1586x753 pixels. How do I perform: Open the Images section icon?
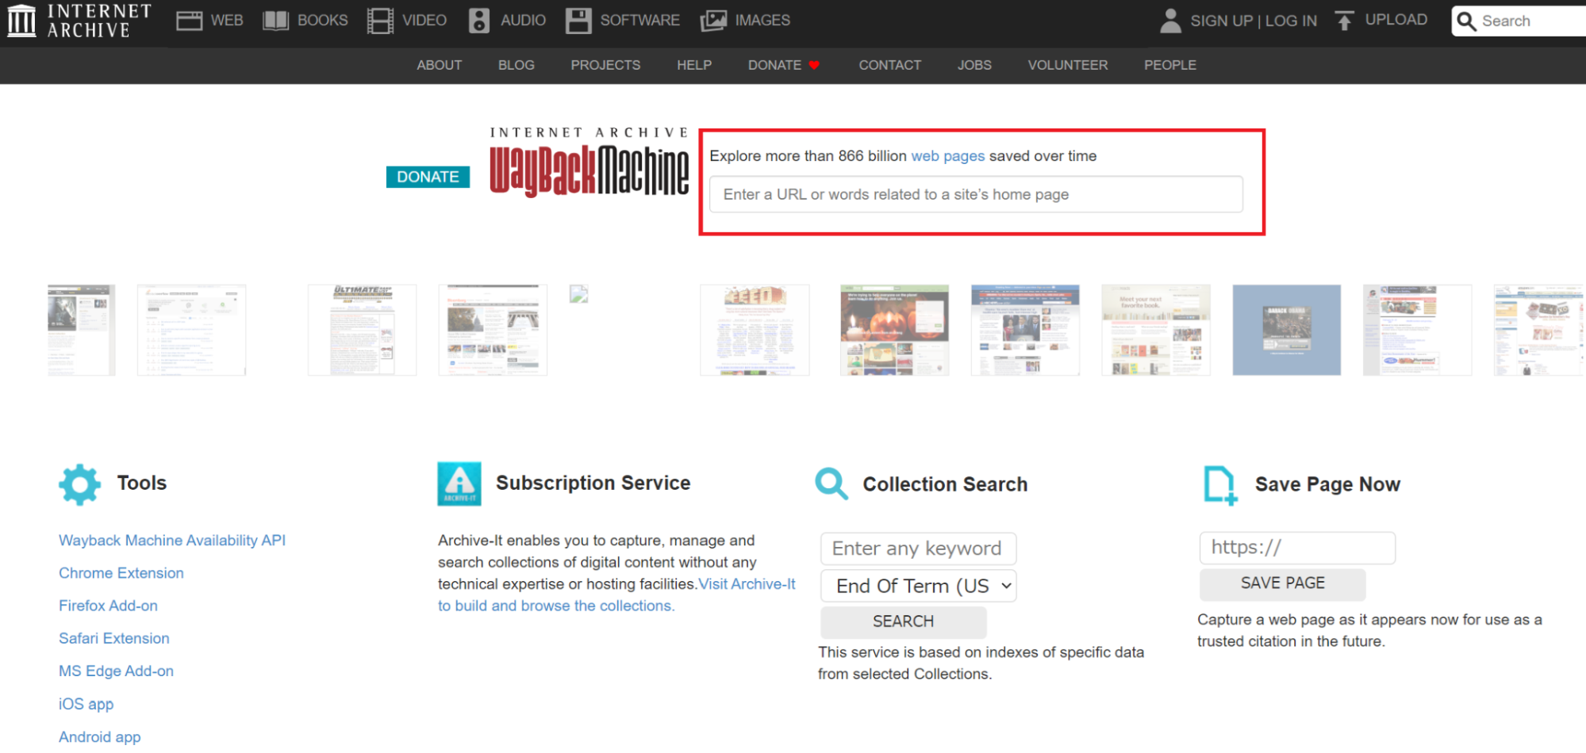tap(713, 21)
